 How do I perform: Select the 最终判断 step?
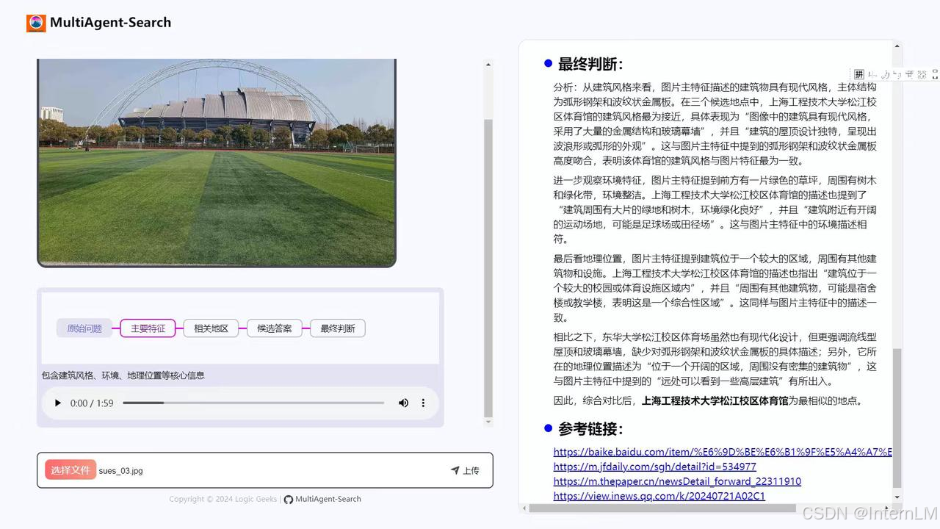[338, 328]
